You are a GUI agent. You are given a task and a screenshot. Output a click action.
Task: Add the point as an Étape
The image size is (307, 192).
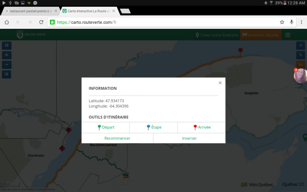pos(153,127)
